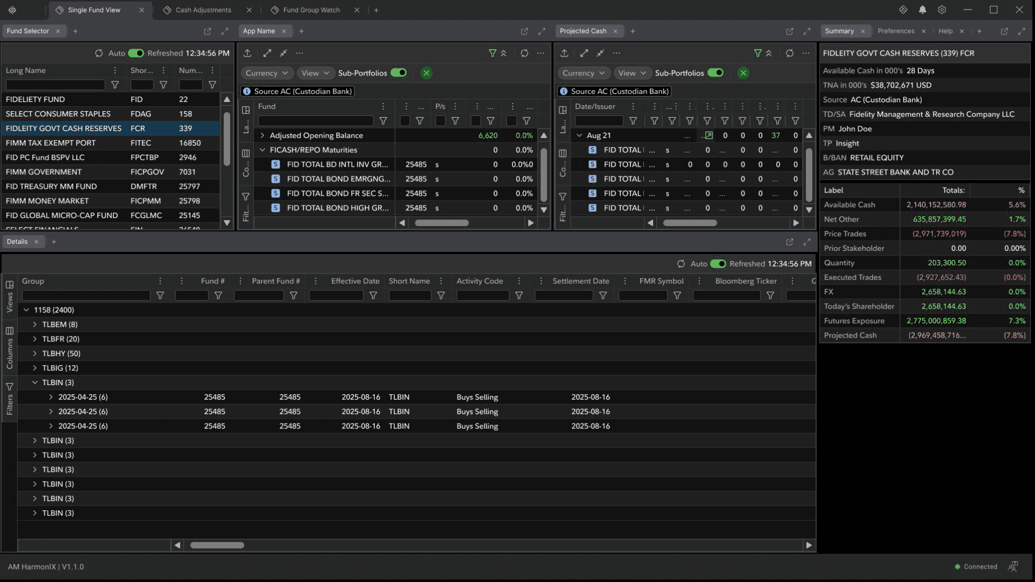Open View dropdown in Projected Cash panel
Image resolution: width=1035 pixels, height=582 pixels.
[632, 73]
